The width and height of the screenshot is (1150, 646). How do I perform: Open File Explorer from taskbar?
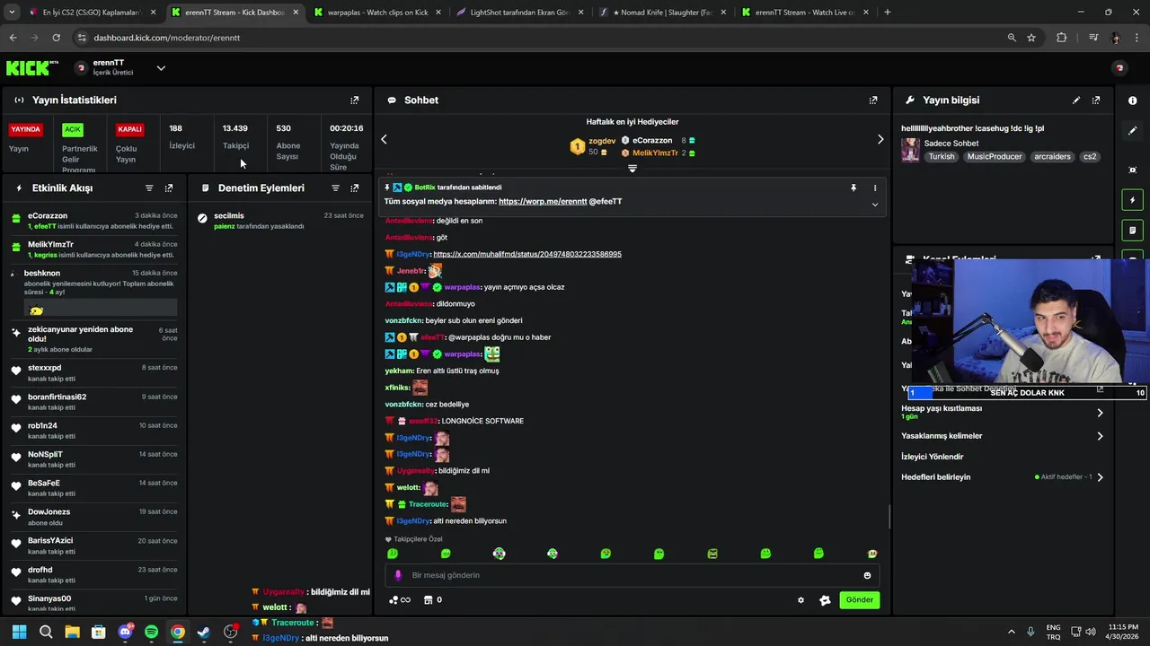(x=72, y=633)
